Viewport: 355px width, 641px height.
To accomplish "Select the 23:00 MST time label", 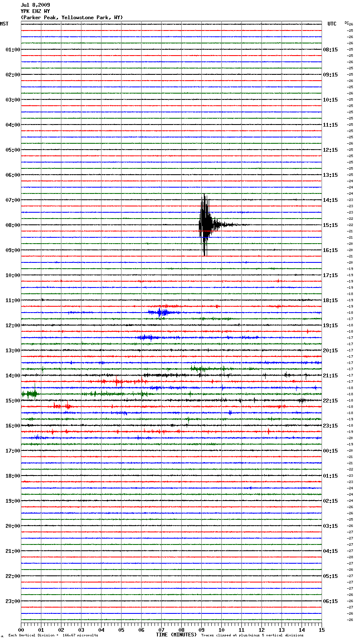I will click(x=13, y=601).
